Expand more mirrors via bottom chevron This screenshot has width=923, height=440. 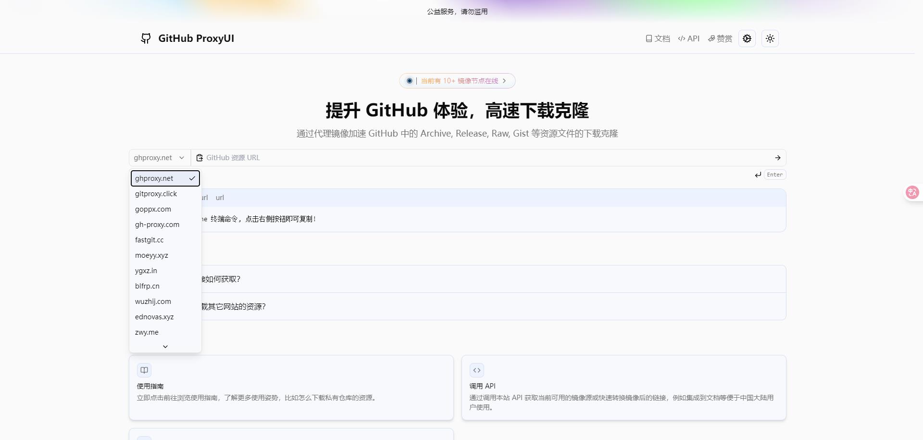click(165, 346)
